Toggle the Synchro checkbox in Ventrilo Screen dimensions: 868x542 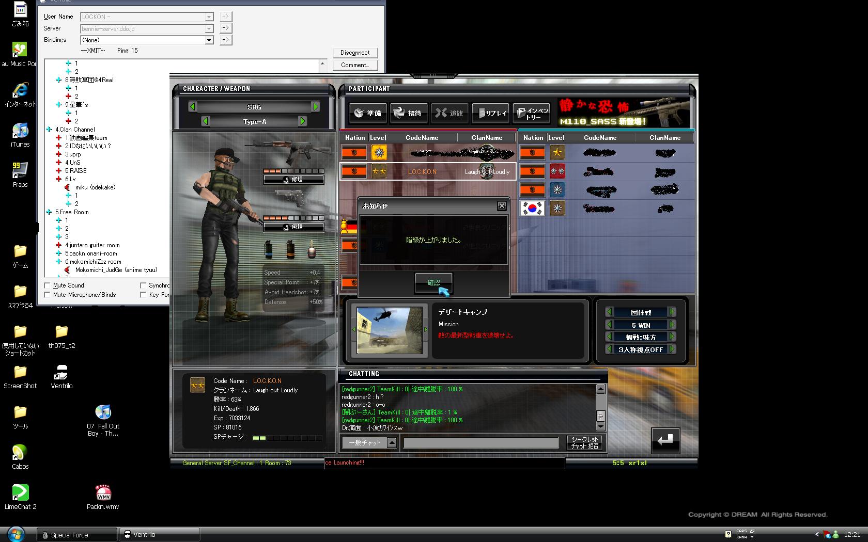tap(143, 285)
